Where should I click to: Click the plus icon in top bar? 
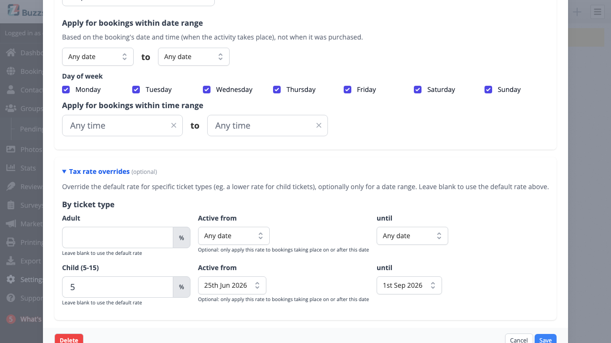(577, 12)
